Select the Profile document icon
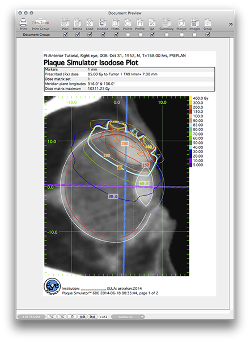 139,23
